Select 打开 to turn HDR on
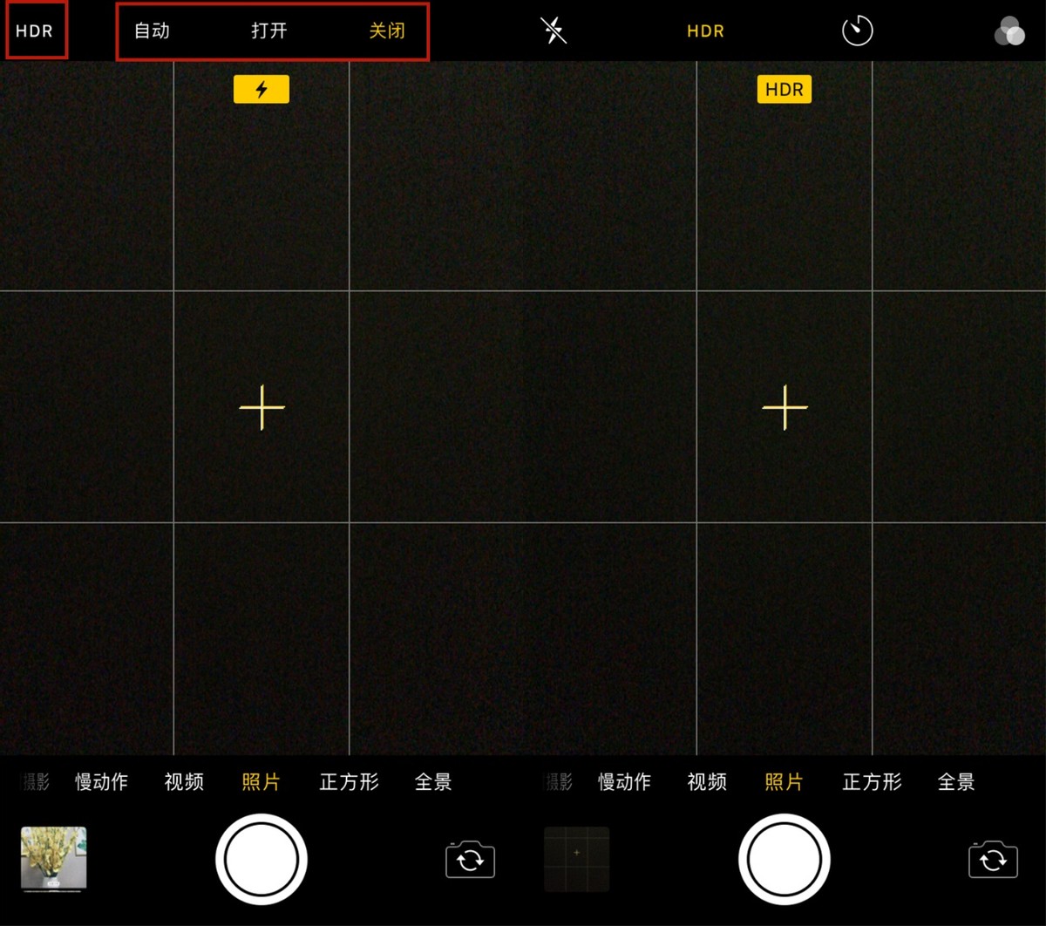Image resolution: width=1046 pixels, height=926 pixels. 268,31
